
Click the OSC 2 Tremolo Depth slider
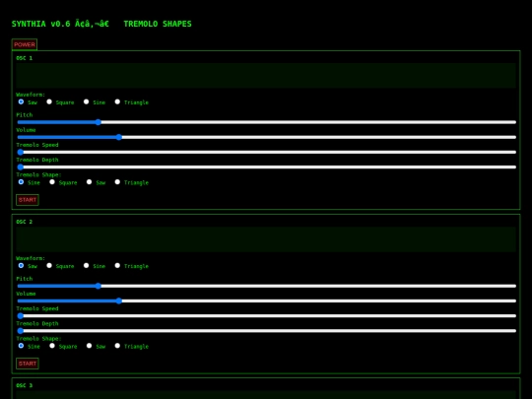tap(266, 331)
